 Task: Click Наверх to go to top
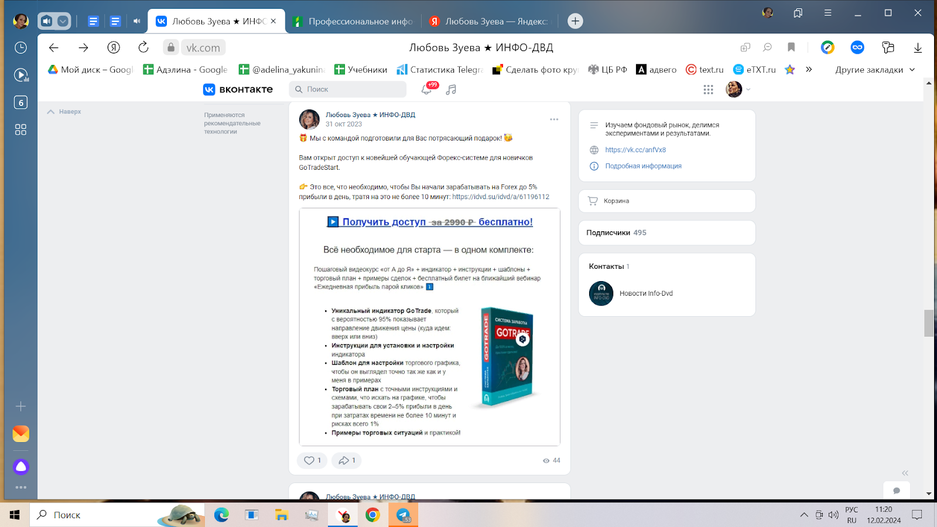[64, 111]
